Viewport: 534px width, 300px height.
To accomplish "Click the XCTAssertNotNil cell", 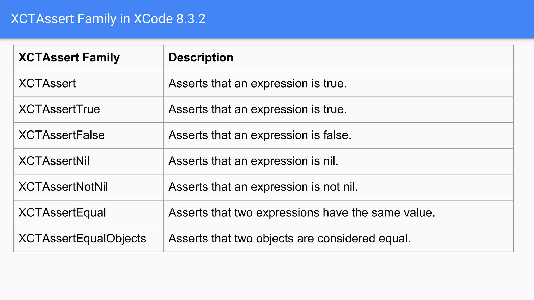I will point(63,187).
